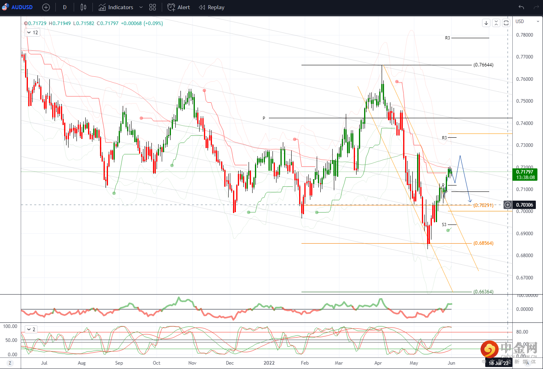Open the Indicators dialog
The height and width of the screenshot is (369, 543).
[x=116, y=7]
